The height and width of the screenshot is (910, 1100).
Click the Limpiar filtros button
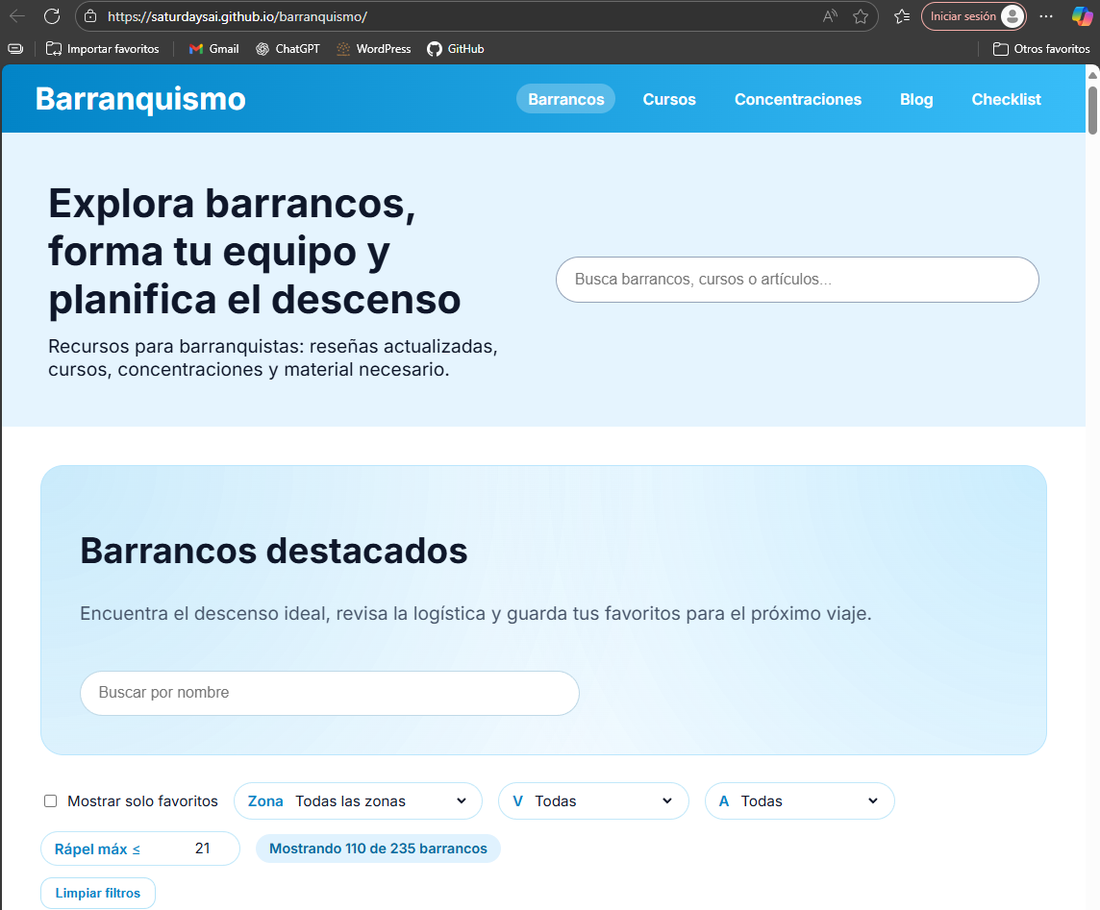(98, 894)
